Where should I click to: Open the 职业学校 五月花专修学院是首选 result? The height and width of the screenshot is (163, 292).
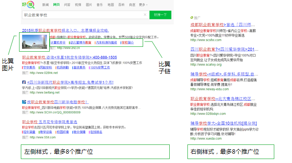click(50, 122)
